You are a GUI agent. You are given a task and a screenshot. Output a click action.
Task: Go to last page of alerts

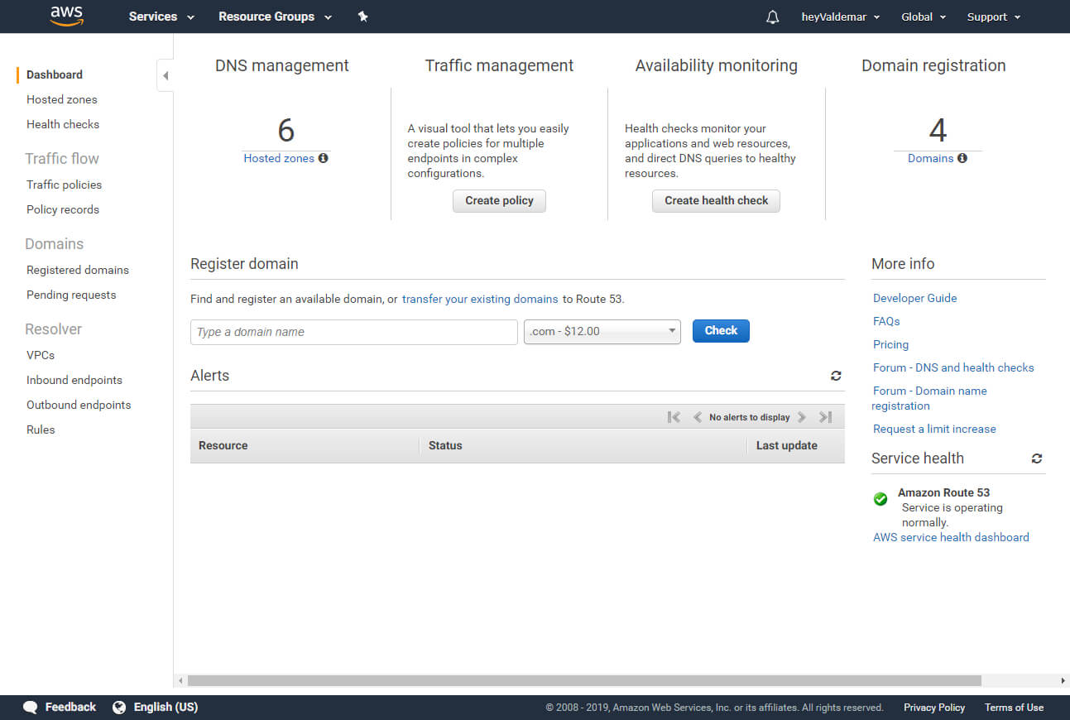tap(825, 417)
